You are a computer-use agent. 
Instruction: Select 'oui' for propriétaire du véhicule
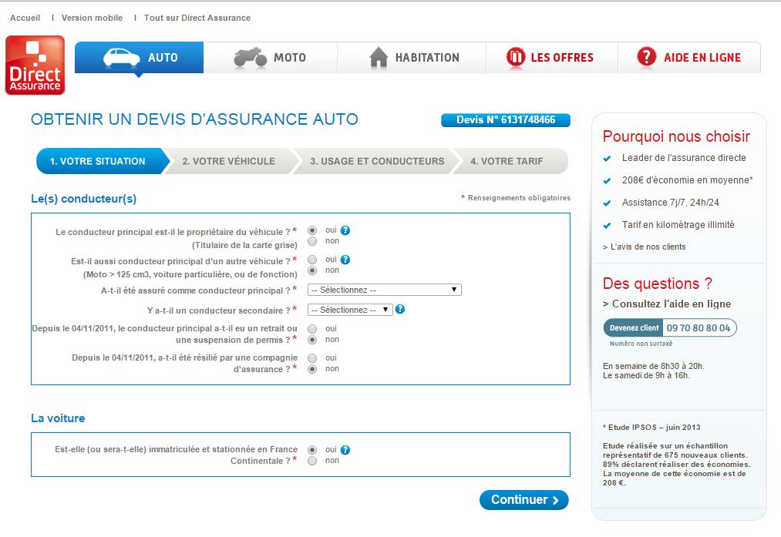click(312, 230)
